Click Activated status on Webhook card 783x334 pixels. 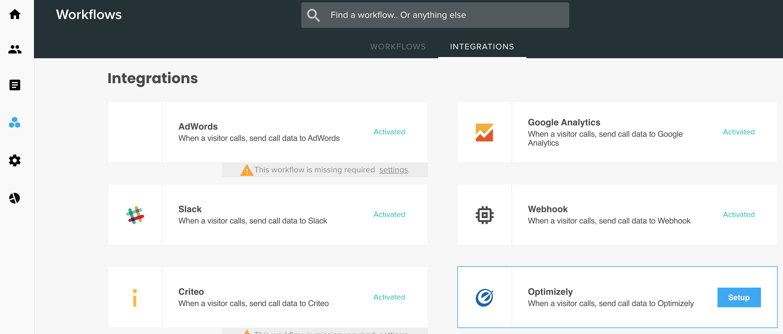739,214
